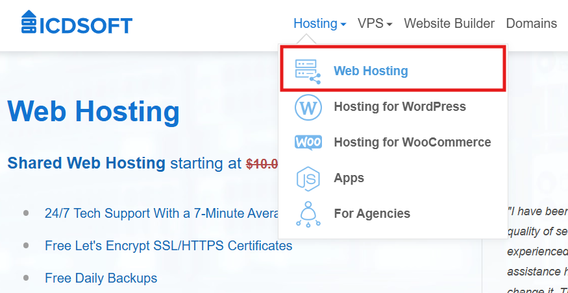Click the struck-through $10.0 price
568x293 pixels.
click(262, 163)
